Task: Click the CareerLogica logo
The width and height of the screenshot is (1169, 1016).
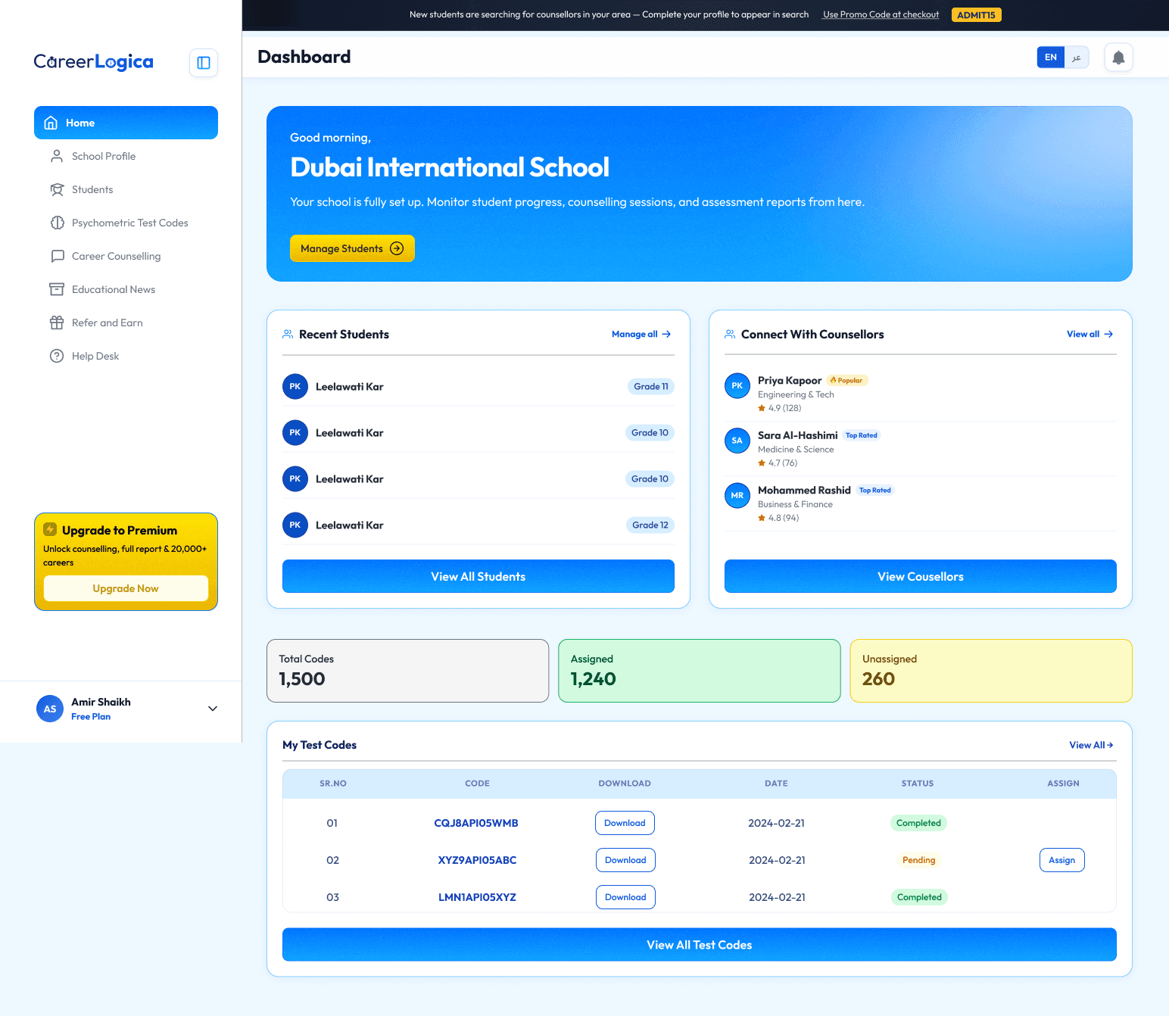Action: click(x=93, y=62)
